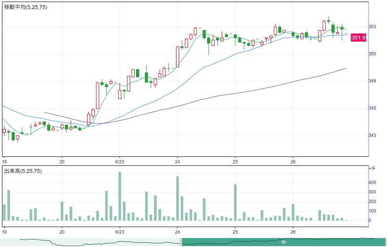The width and height of the screenshot is (387, 247).
Task: Click the unselected light area of the navigator
Action: 90,242
